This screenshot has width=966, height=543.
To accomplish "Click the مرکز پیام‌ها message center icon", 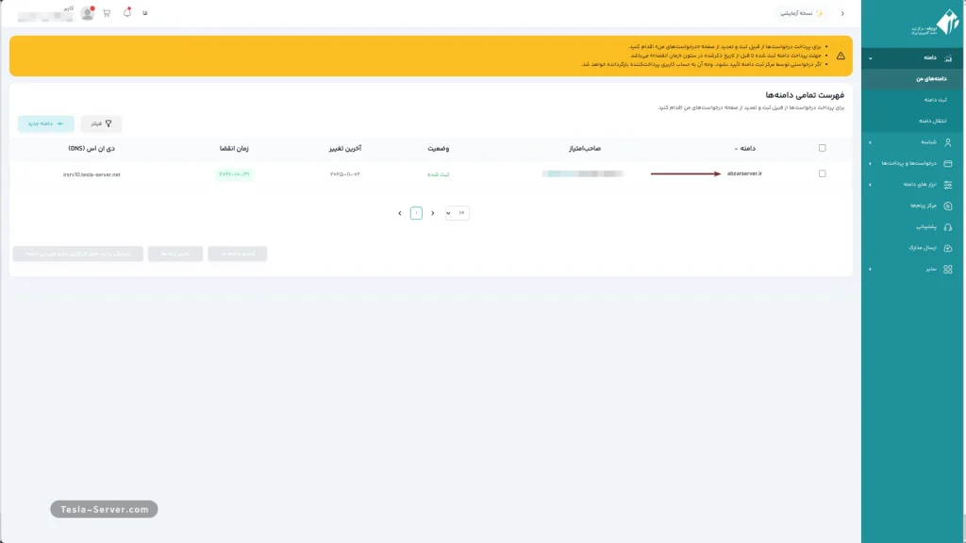I will click(x=948, y=205).
